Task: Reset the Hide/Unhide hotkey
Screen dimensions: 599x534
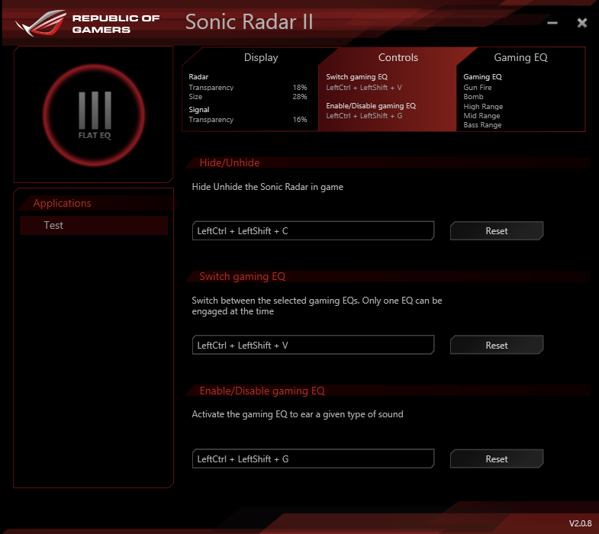Action: click(x=497, y=230)
